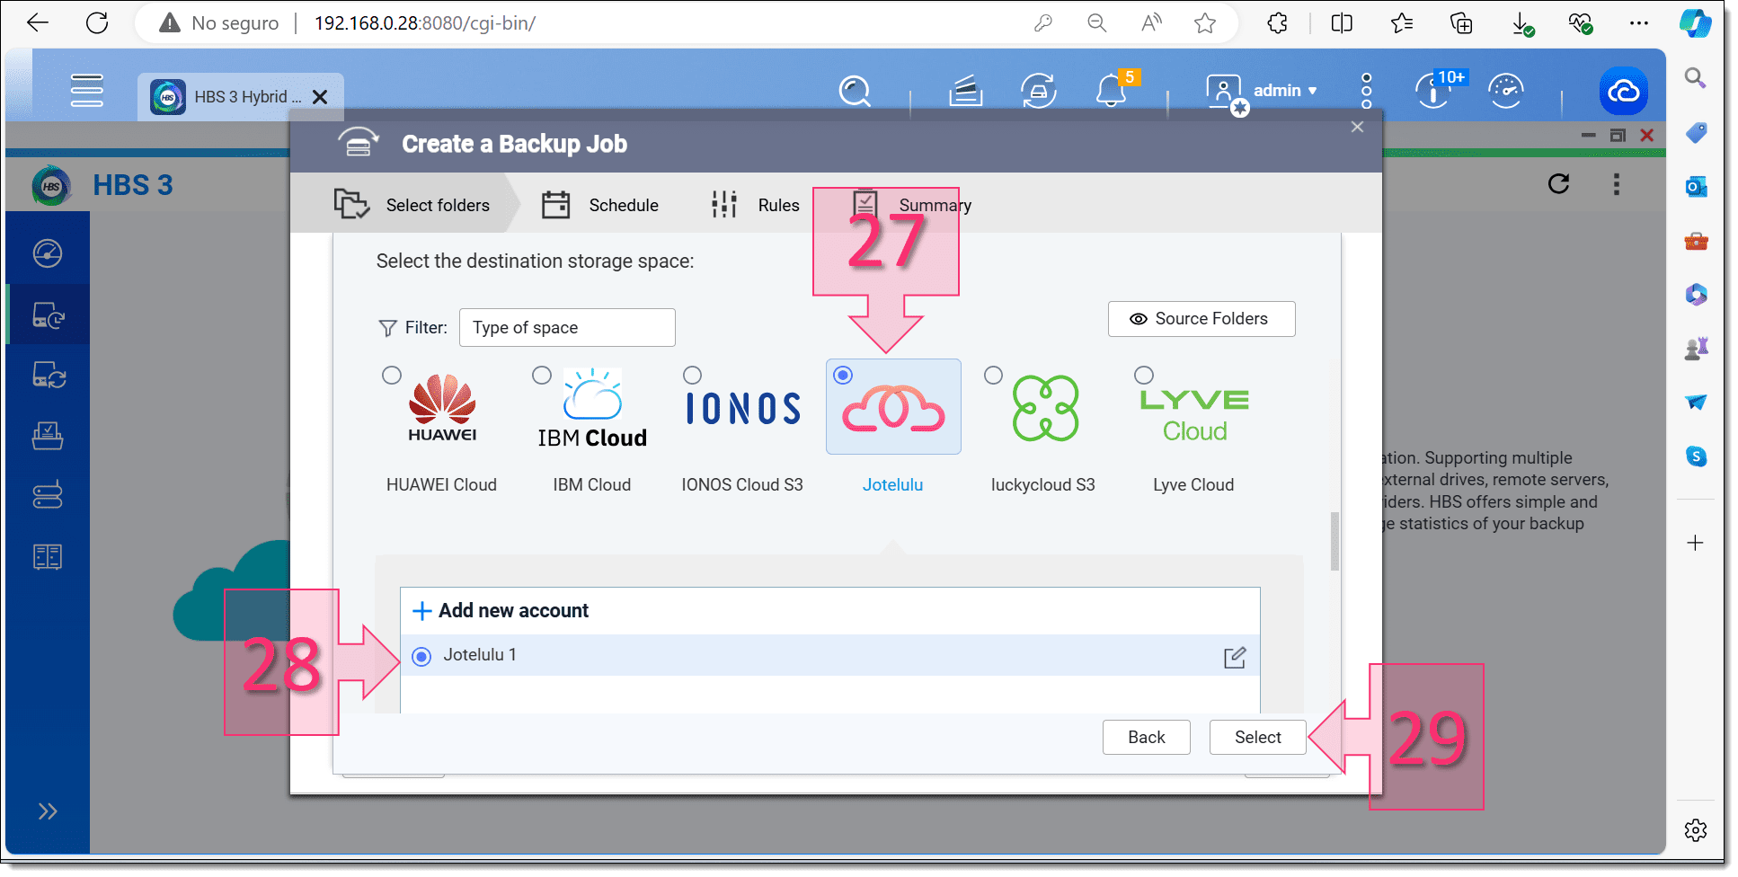Image resolution: width=1738 pixels, height=877 pixels.
Task: Click the HBS 3 refresh icon
Action: (x=1559, y=184)
